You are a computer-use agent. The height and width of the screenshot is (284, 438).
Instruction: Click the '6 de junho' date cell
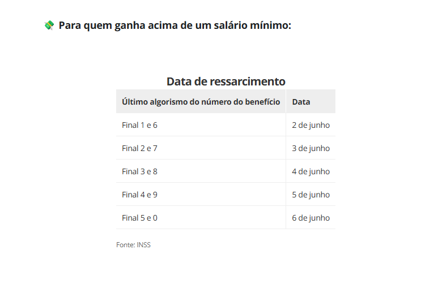pyautogui.click(x=311, y=218)
